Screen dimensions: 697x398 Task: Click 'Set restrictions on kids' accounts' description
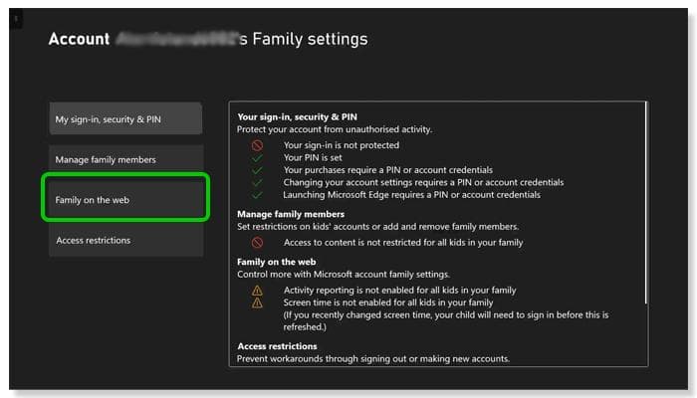[377, 227]
